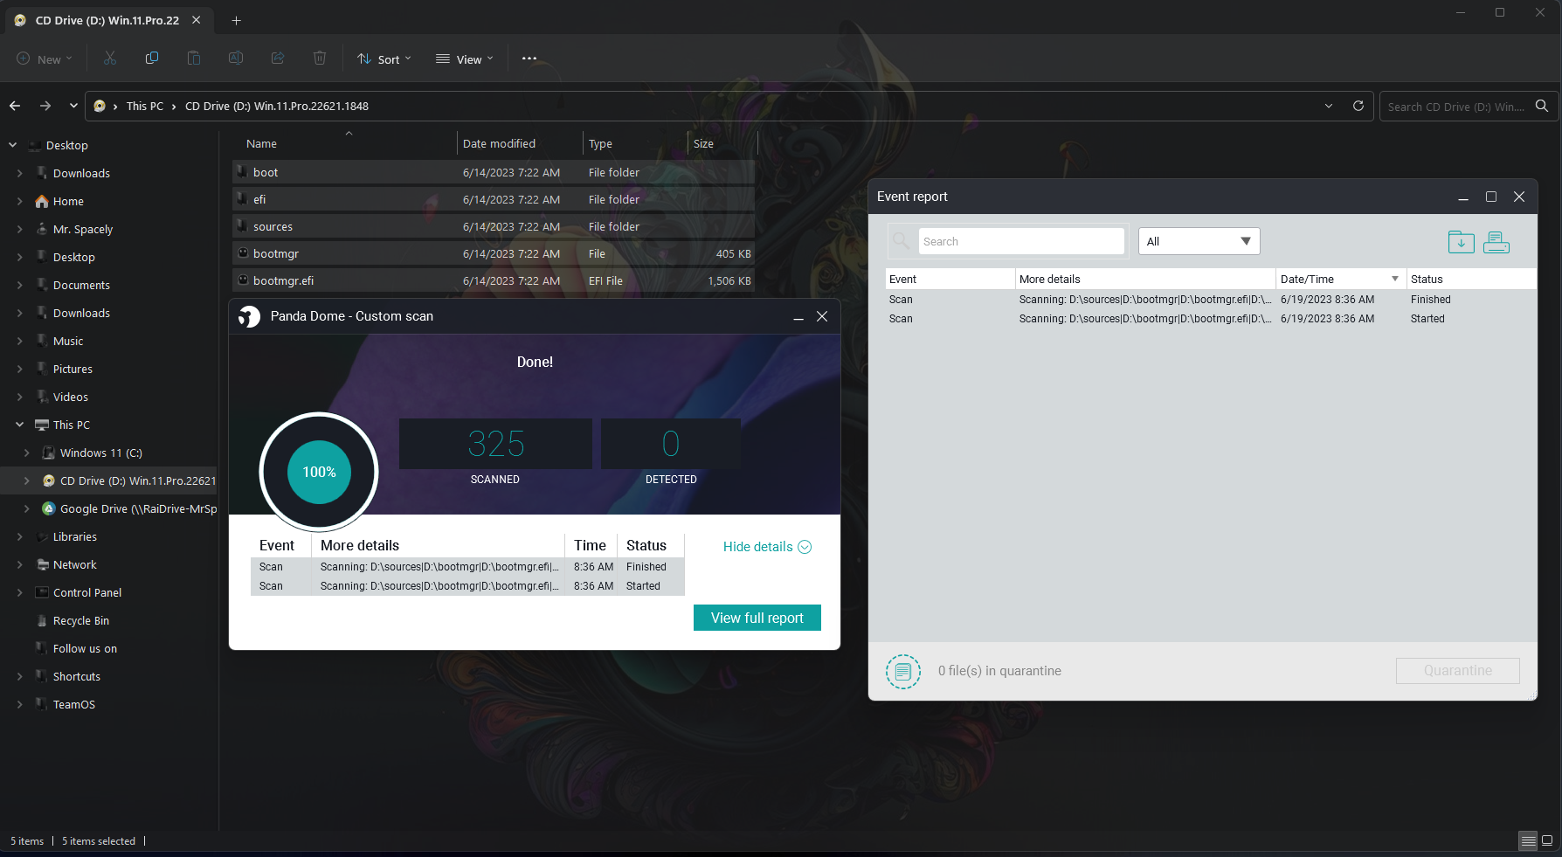The width and height of the screenshot is (1562, 857).
Task: Sort Event report by Status column
Action: click(1471, 279)
